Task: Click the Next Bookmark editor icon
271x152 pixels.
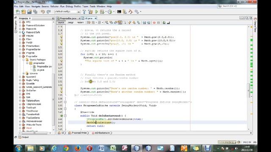Action: click(x=134, y=22)
